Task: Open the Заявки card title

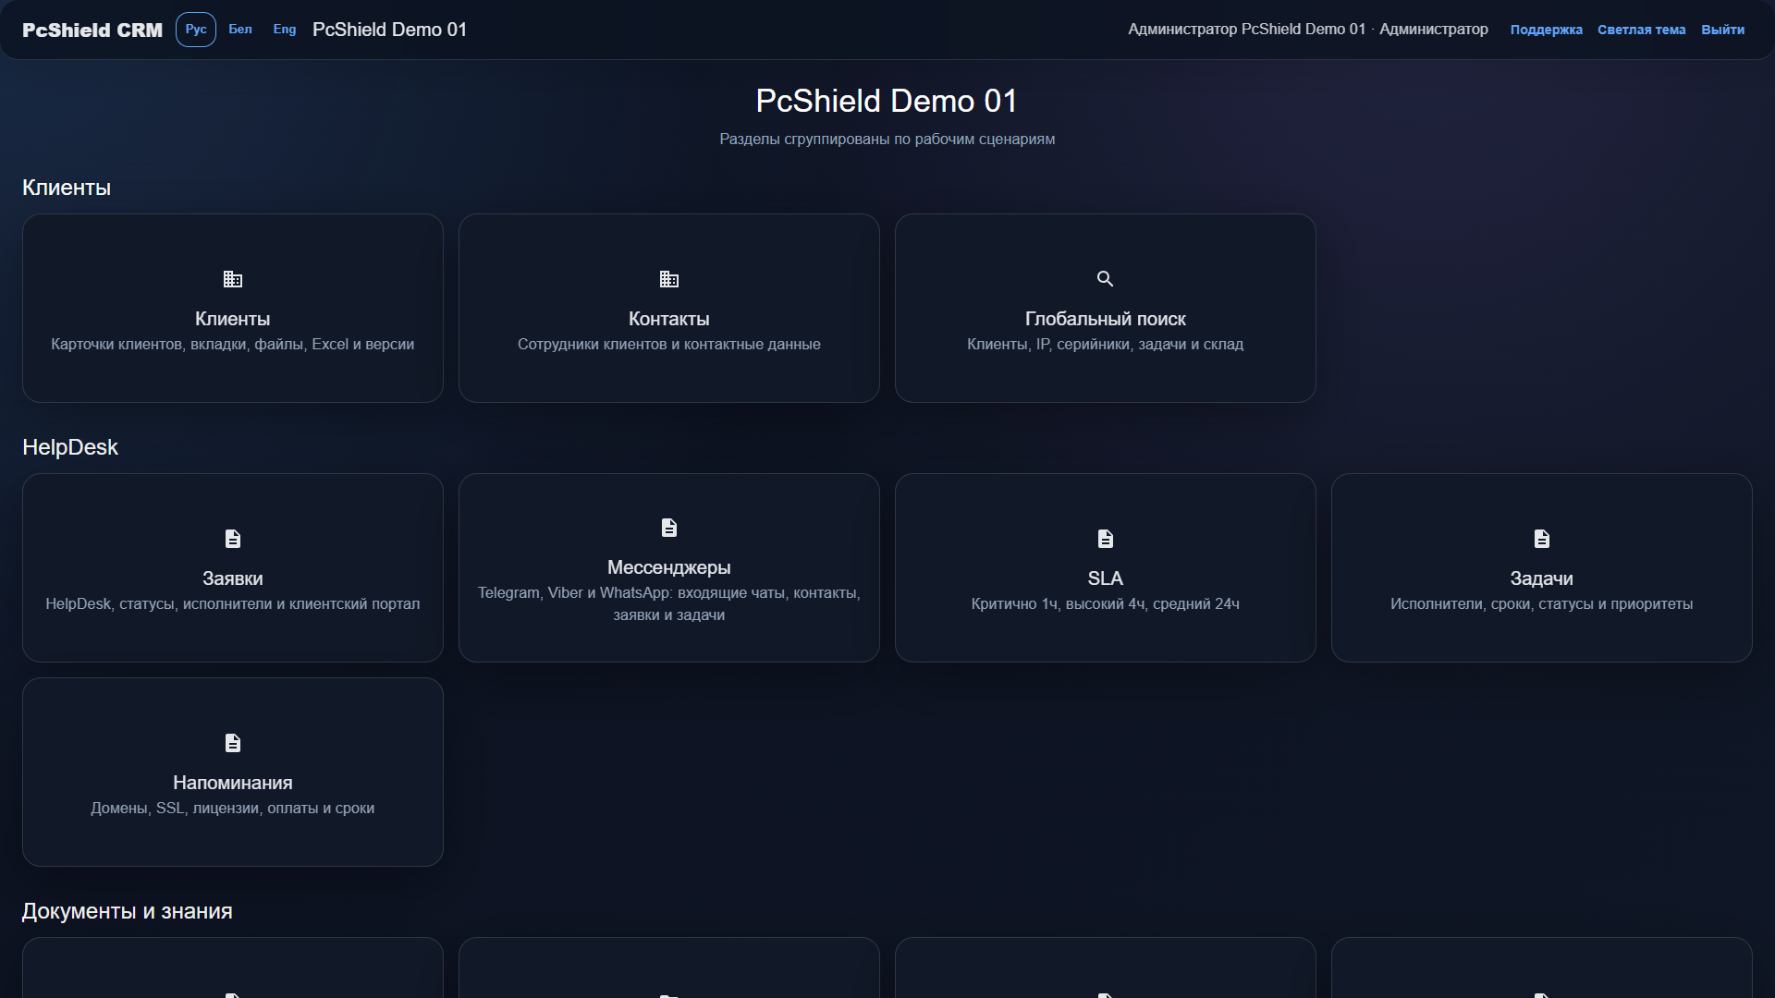Action: pos(233,578)
